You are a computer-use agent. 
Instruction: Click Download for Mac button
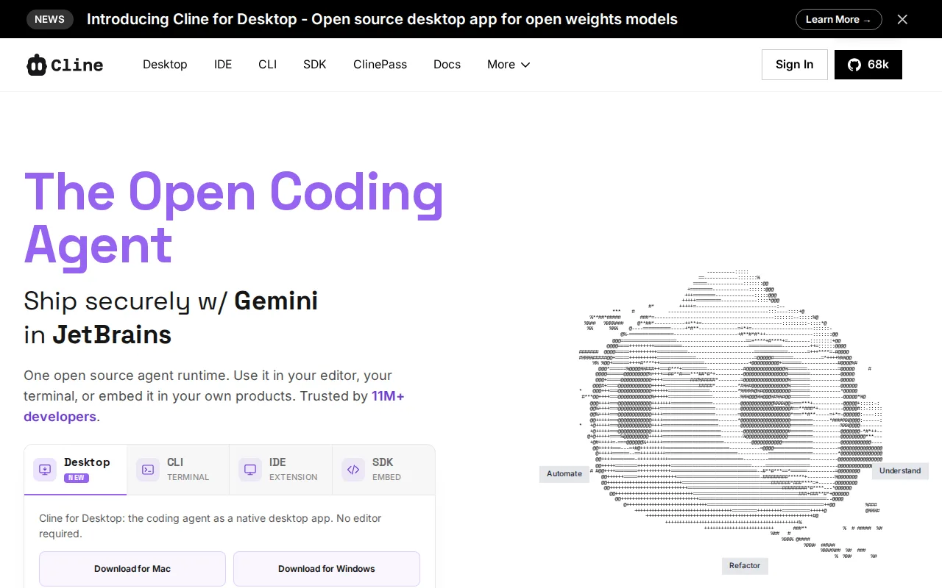(x=132, y=569)
